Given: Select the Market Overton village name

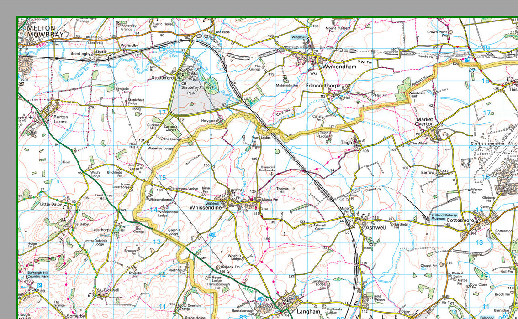Looking at the screenshot, I should pos(424,122).
